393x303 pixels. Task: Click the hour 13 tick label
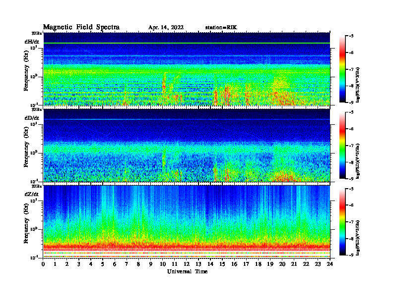pos(198,264)
